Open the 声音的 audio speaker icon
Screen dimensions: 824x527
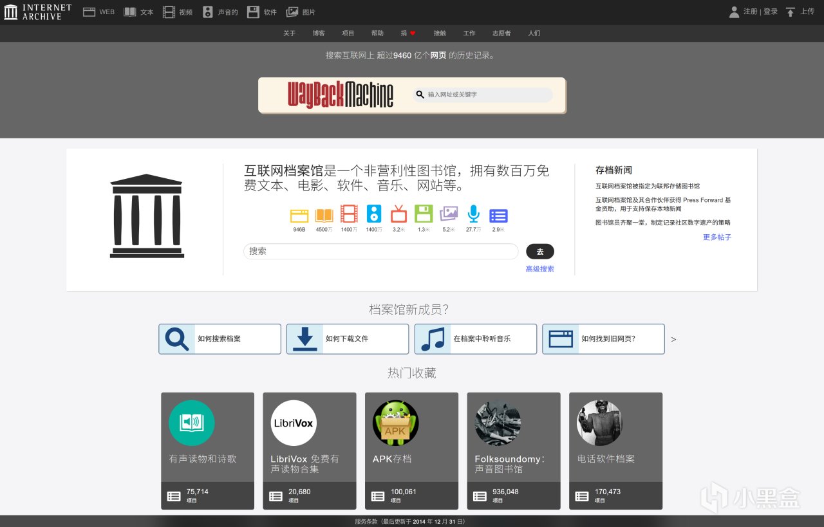click(207, 12)
